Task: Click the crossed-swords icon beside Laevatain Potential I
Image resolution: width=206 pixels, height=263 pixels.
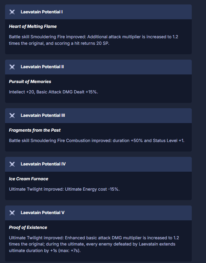Action: pyautogui.click(x=12, y=12)
